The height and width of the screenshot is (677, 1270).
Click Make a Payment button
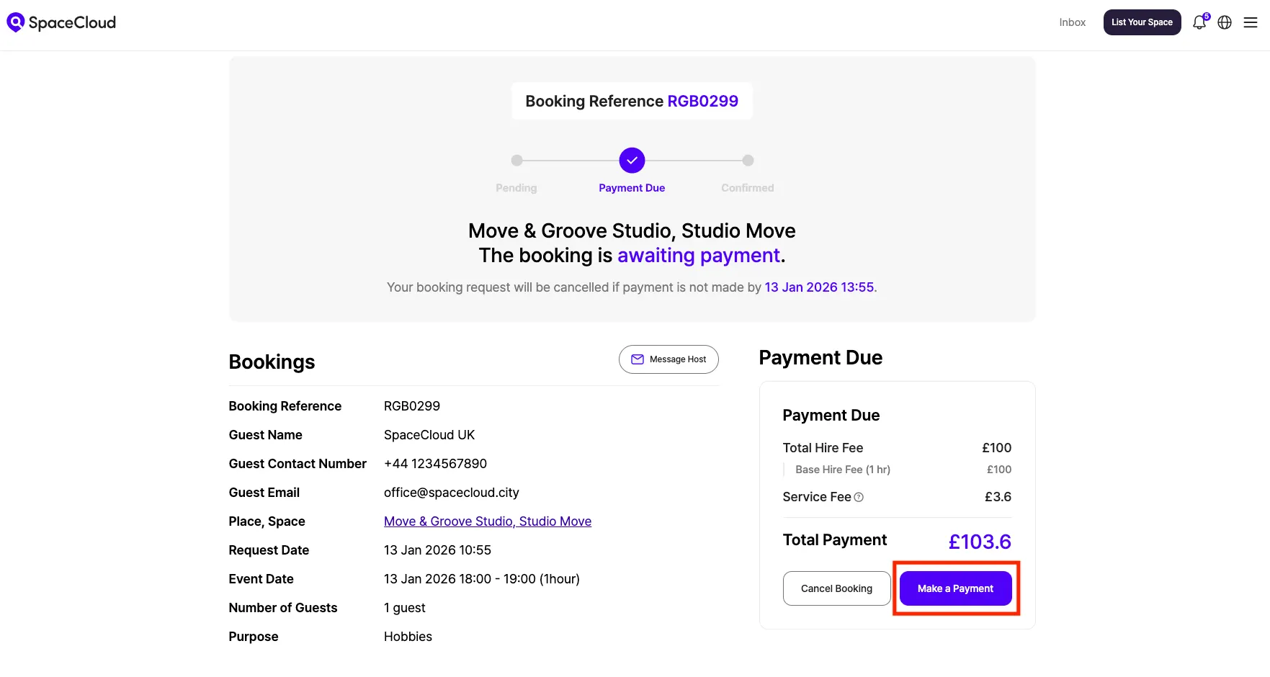point(955,588)
